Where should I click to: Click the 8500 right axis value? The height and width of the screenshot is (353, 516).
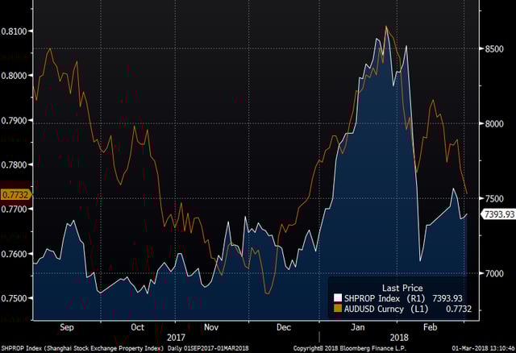[493, 49]
